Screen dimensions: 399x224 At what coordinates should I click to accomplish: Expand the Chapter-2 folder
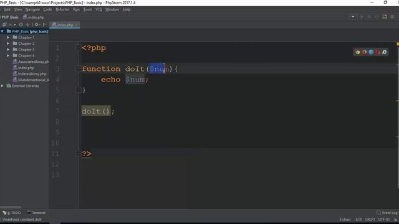(x=8, y=44)
